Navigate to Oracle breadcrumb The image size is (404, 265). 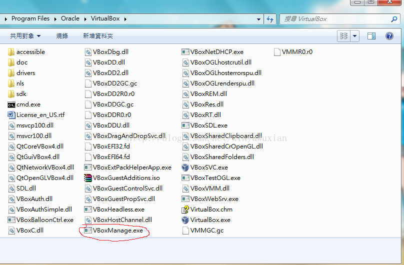[70, 18]
